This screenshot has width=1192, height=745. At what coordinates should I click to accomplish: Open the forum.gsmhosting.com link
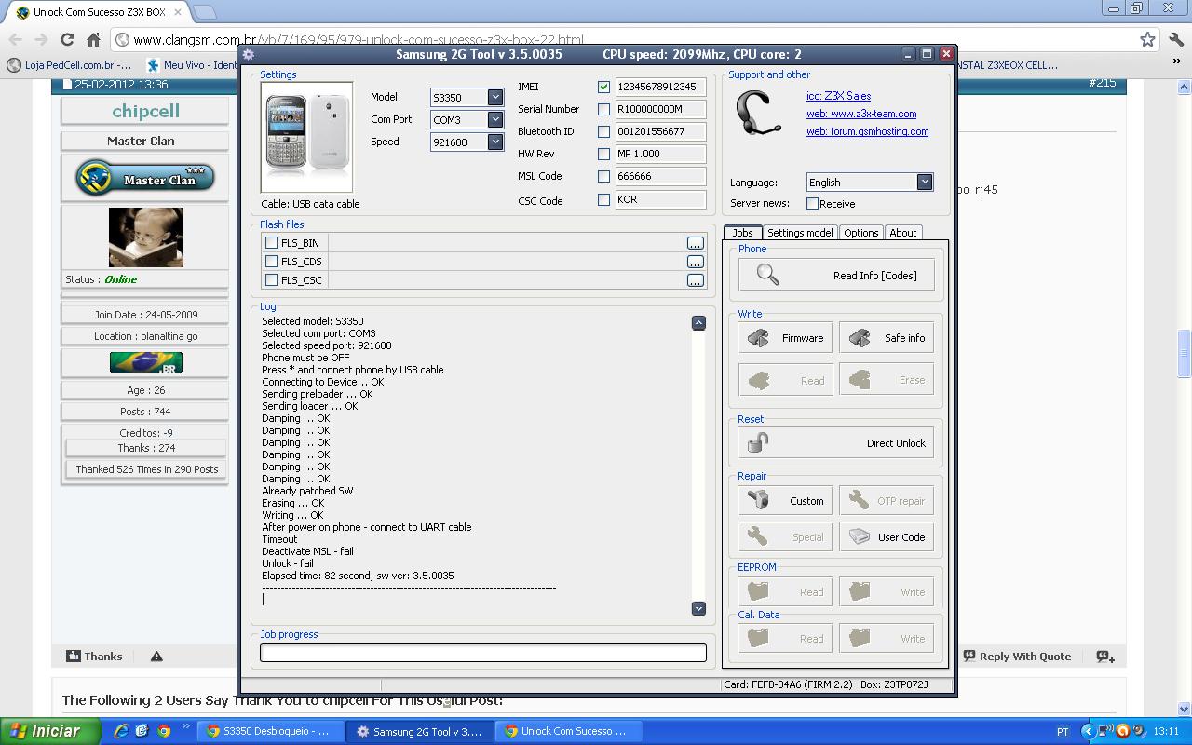click(867, 131)
